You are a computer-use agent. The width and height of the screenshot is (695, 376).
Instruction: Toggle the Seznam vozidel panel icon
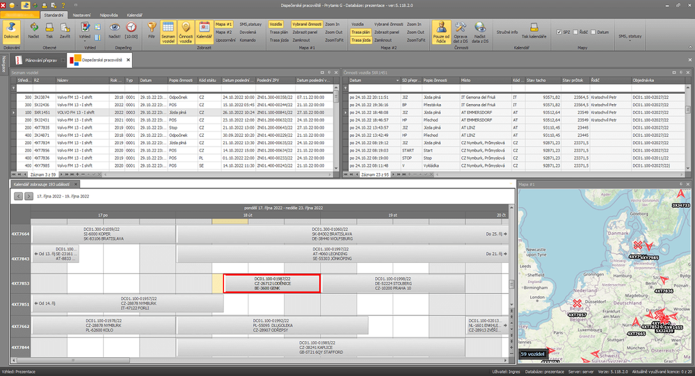(x=168, y=30)
